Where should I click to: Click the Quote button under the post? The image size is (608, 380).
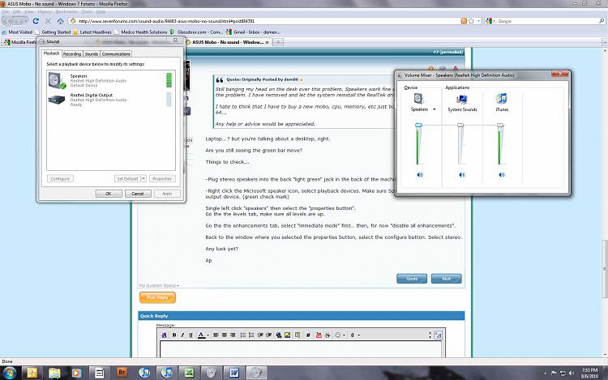(x=412, y=279)
